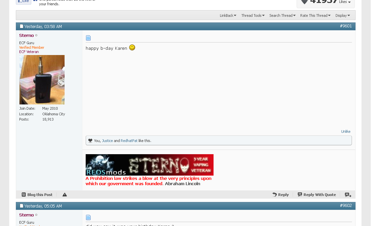
Task: Click the post status icon beside 03:58 AM
Action: [x=21, y=26]
